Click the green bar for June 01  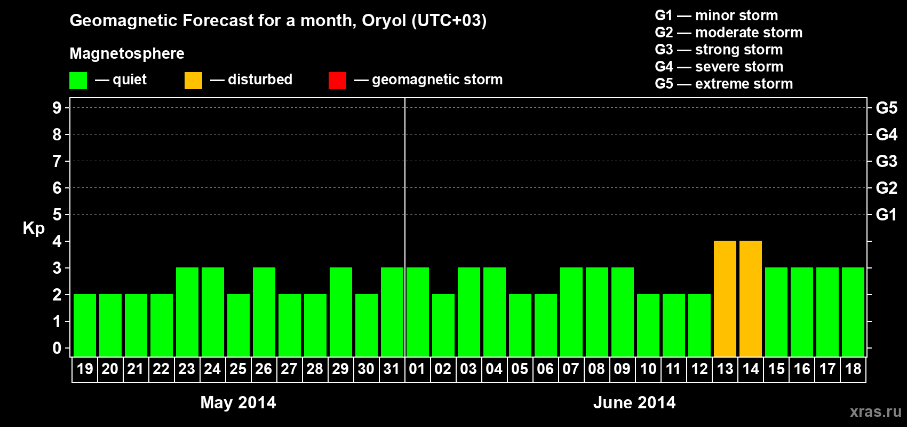(418, 312)
